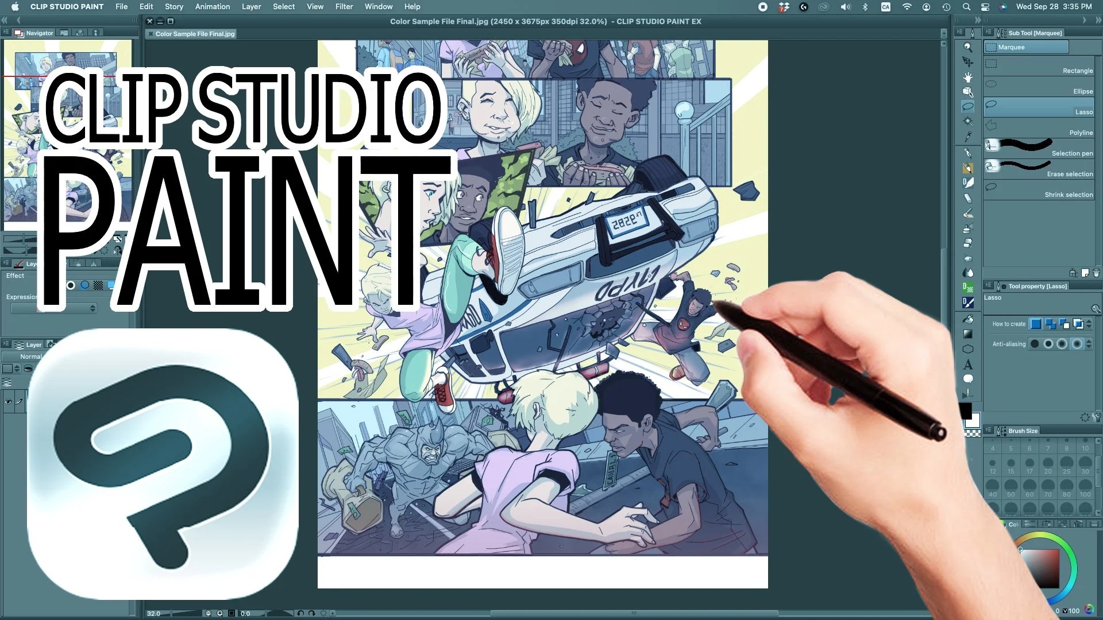Screen dimensions: 1103x620
Task: Open the Anti-aliasing option stepper
Action: click(1089, 344)
